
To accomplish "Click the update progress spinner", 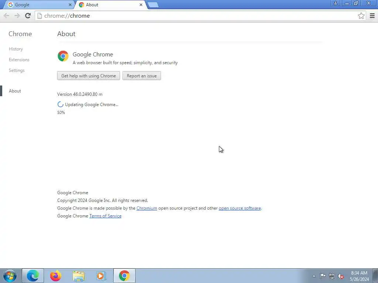I will 60,104.
